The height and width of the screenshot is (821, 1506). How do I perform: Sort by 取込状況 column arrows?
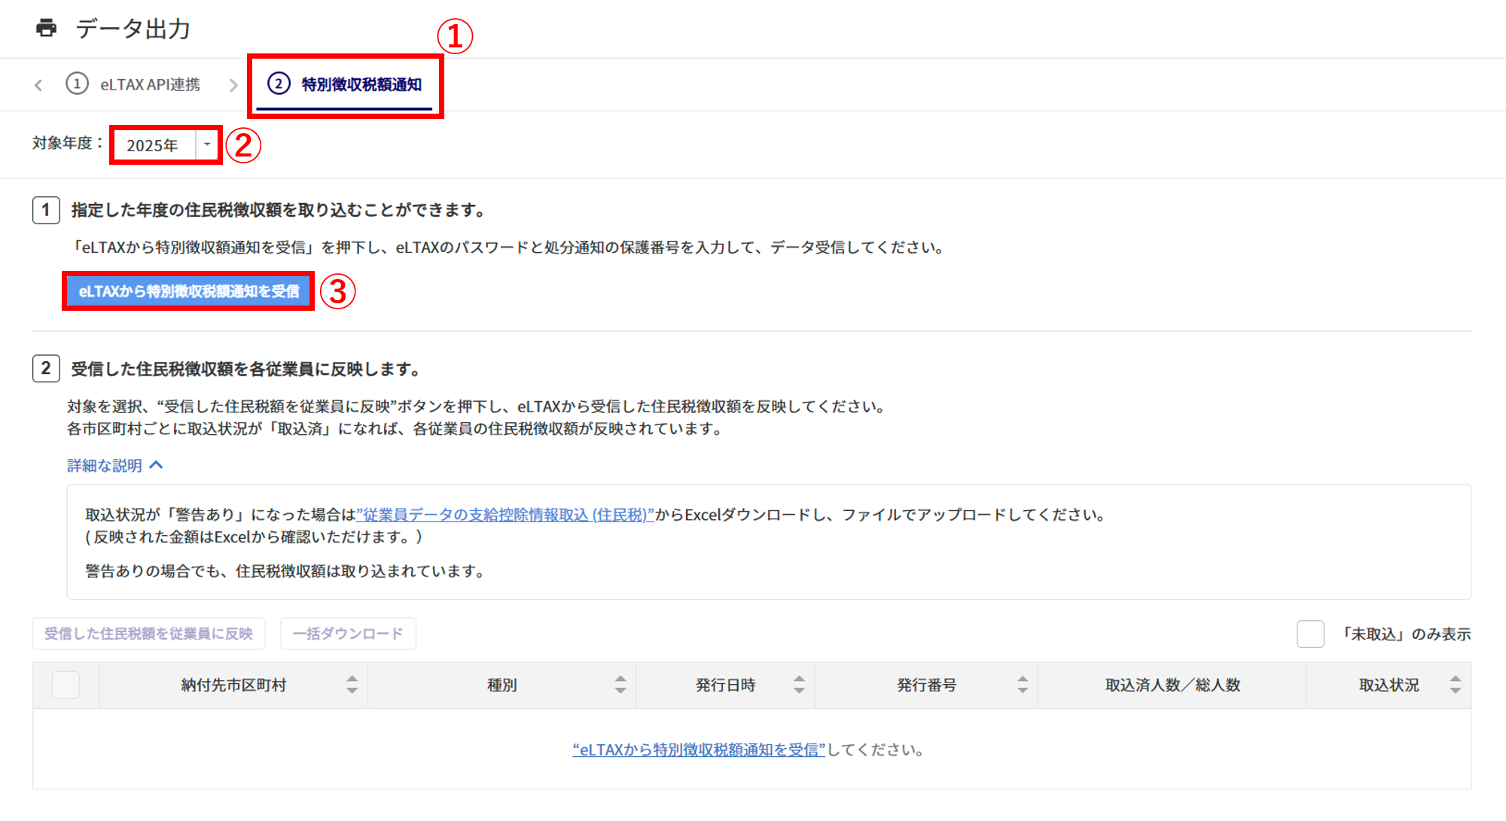click(1455, 684)
